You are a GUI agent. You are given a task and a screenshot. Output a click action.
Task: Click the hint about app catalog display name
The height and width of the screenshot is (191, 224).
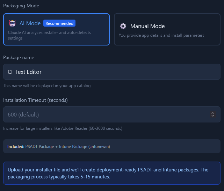coord(47,86)
